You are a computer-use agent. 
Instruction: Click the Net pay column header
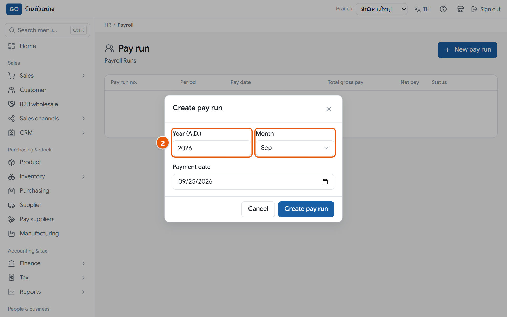(x=410, y=82)
